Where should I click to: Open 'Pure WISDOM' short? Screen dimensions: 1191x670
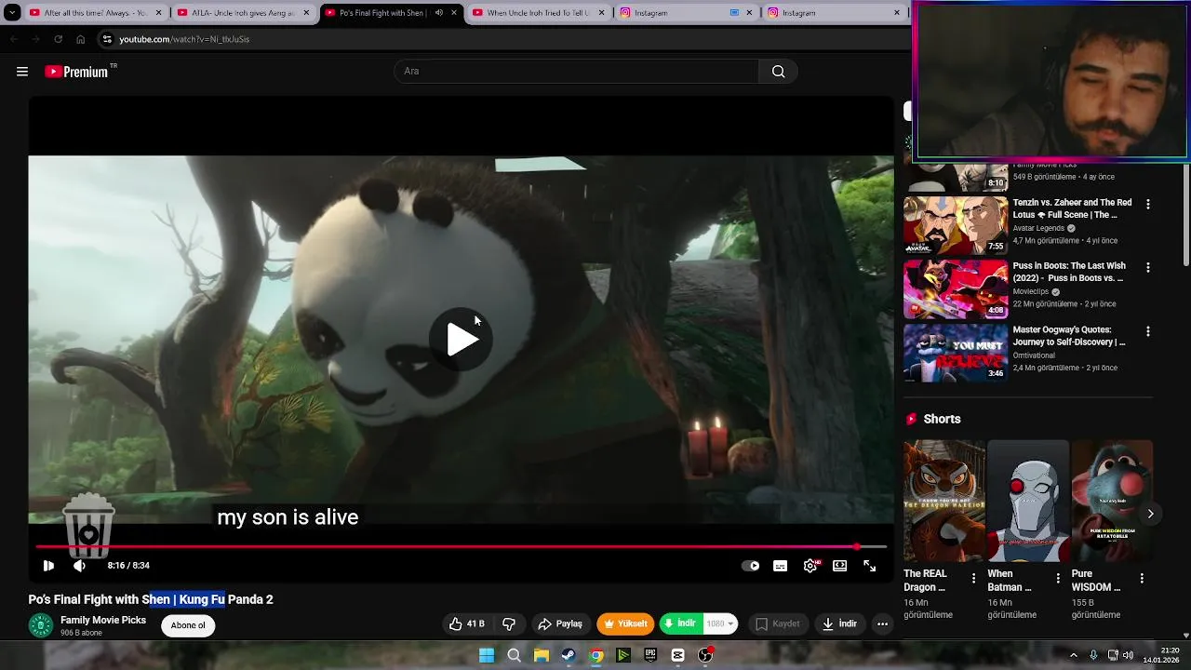tap(1112, 501)
